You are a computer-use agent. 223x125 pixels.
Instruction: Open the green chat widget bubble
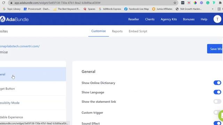click(x=221, y=116)
